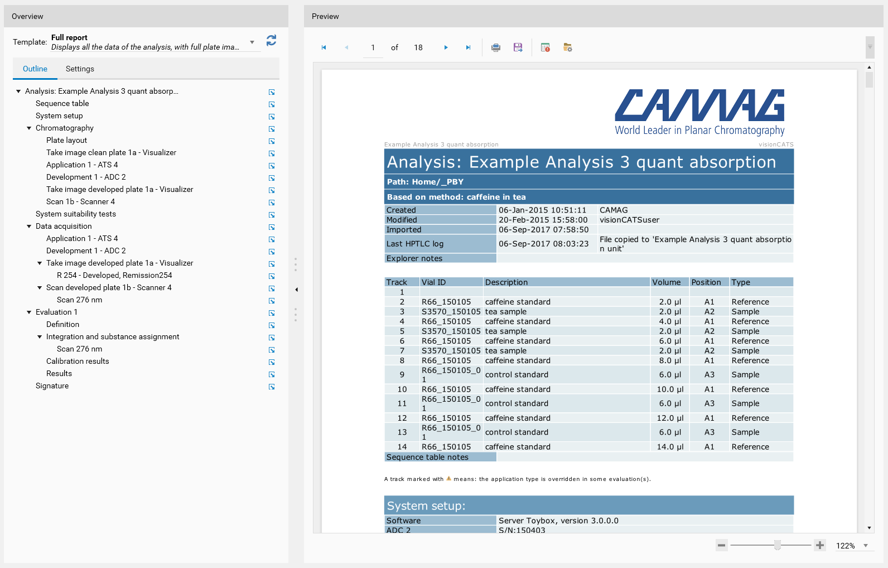Image resolution: width=888 pixels, height=568 pixels.
Task: Jump to last preview page
Action: (468, 47)
